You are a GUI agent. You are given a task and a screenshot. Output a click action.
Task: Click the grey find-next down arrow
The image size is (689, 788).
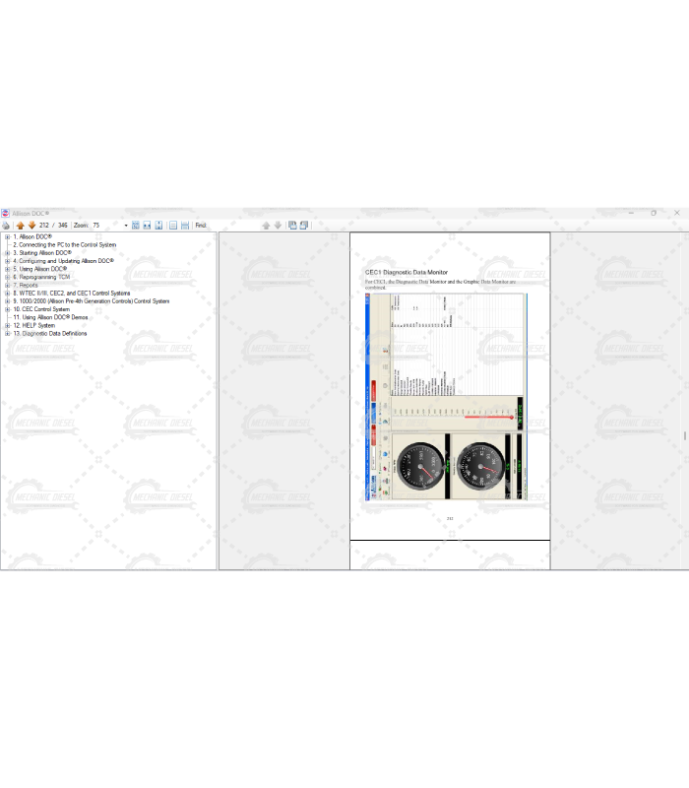pos(278,226)
